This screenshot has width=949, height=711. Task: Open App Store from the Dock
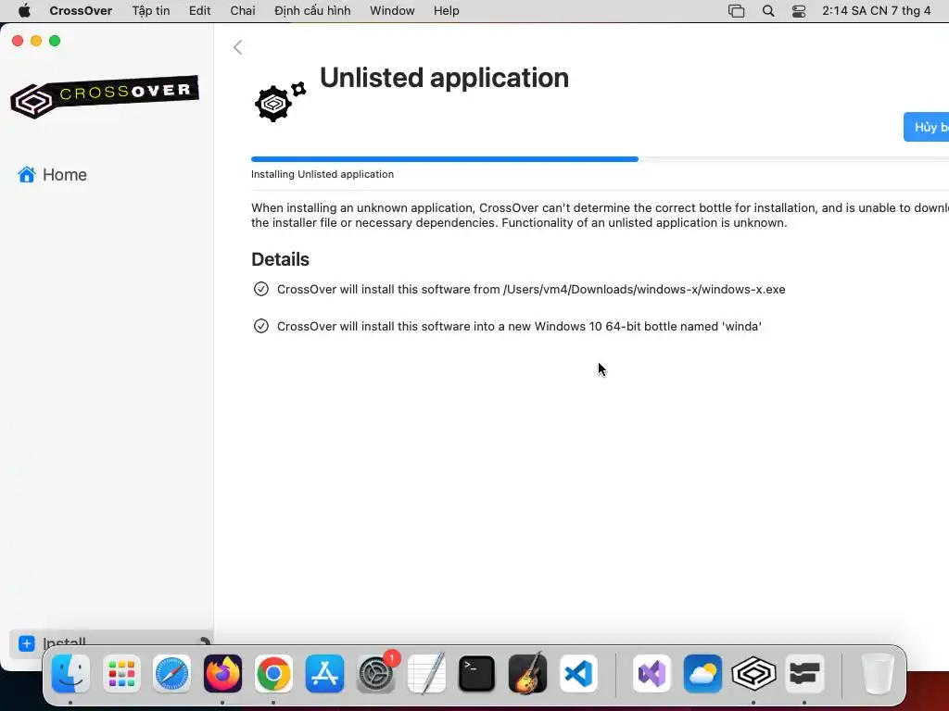click(x=324, y=673)
